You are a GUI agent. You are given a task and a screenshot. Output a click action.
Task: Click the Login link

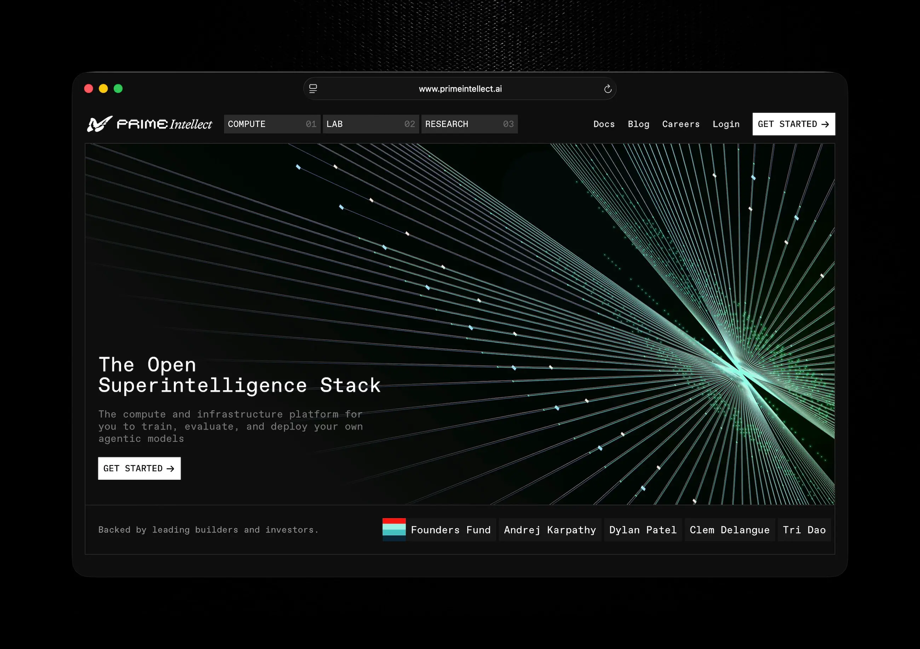pyautogui.click(x=726, y=124)
